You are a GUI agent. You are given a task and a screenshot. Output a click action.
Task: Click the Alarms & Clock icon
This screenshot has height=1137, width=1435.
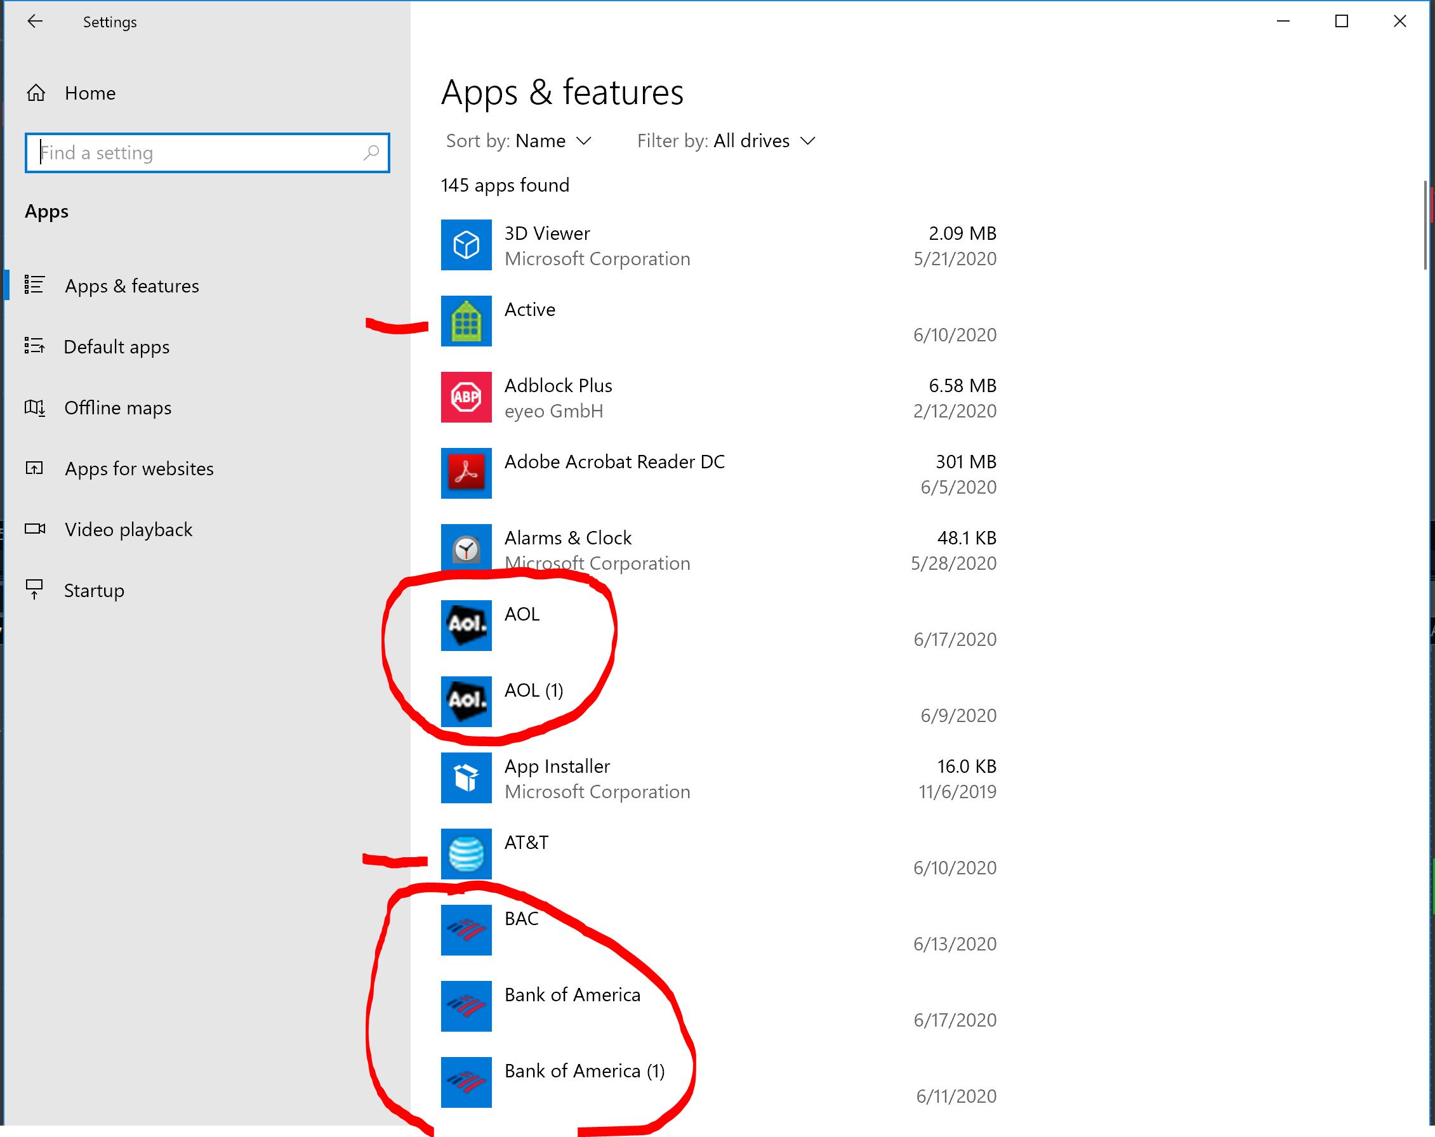466,549
